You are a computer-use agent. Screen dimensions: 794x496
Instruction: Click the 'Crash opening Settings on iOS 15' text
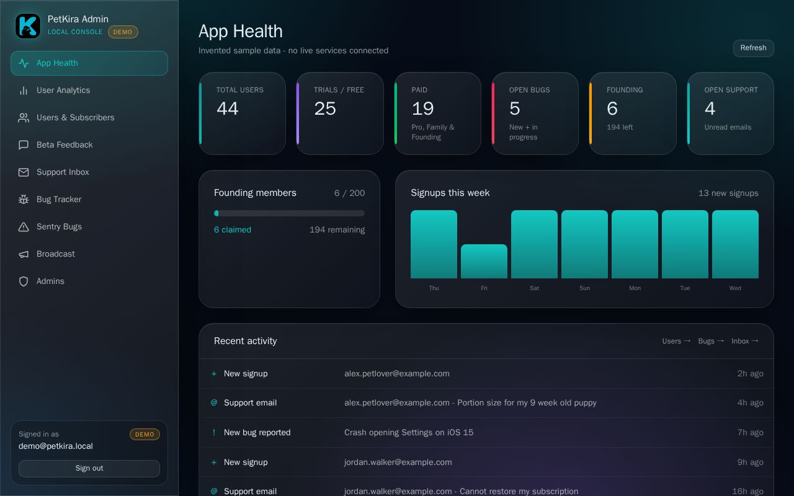[409, 433]
